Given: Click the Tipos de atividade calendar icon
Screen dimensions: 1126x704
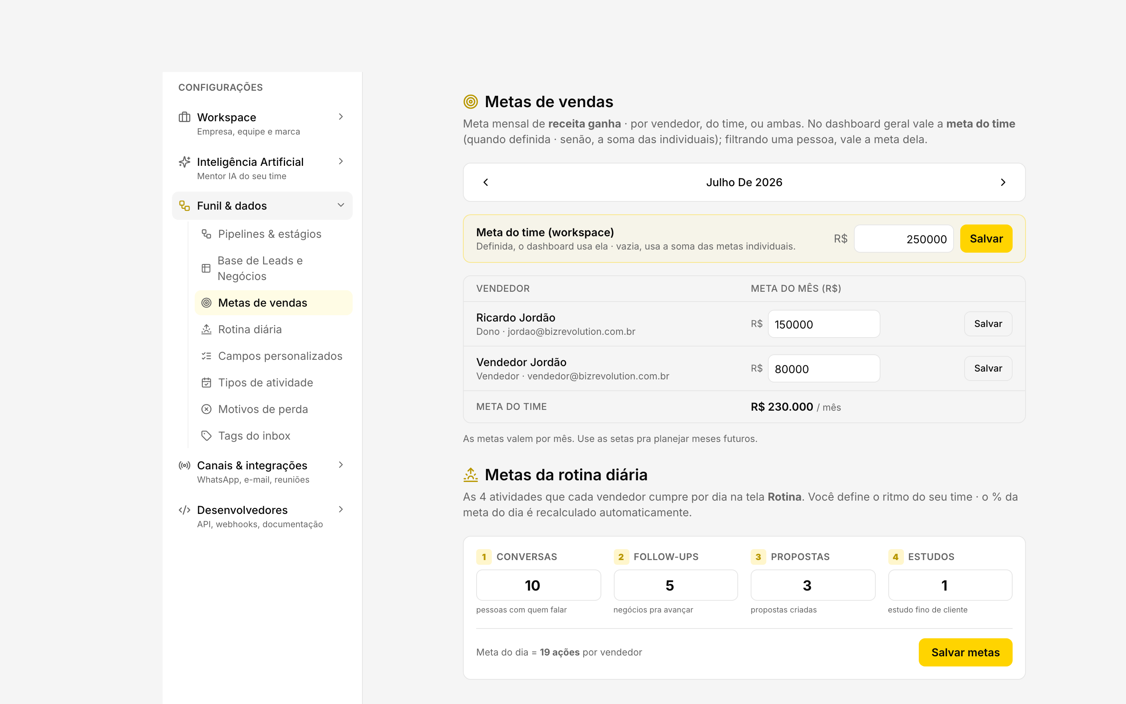Looking at the screenshot, I should [206, 383].
